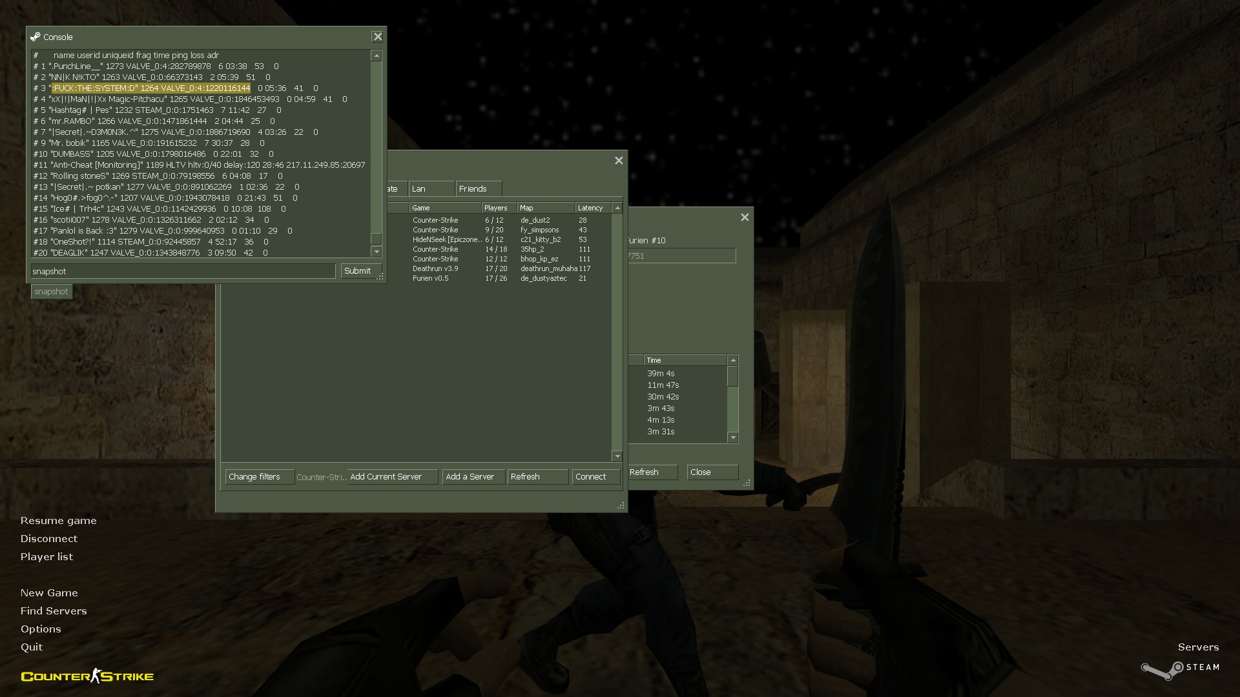This screenshot has width=1240, height=697.
Task: Close the server browser window
Action: [x=619, y=161]
